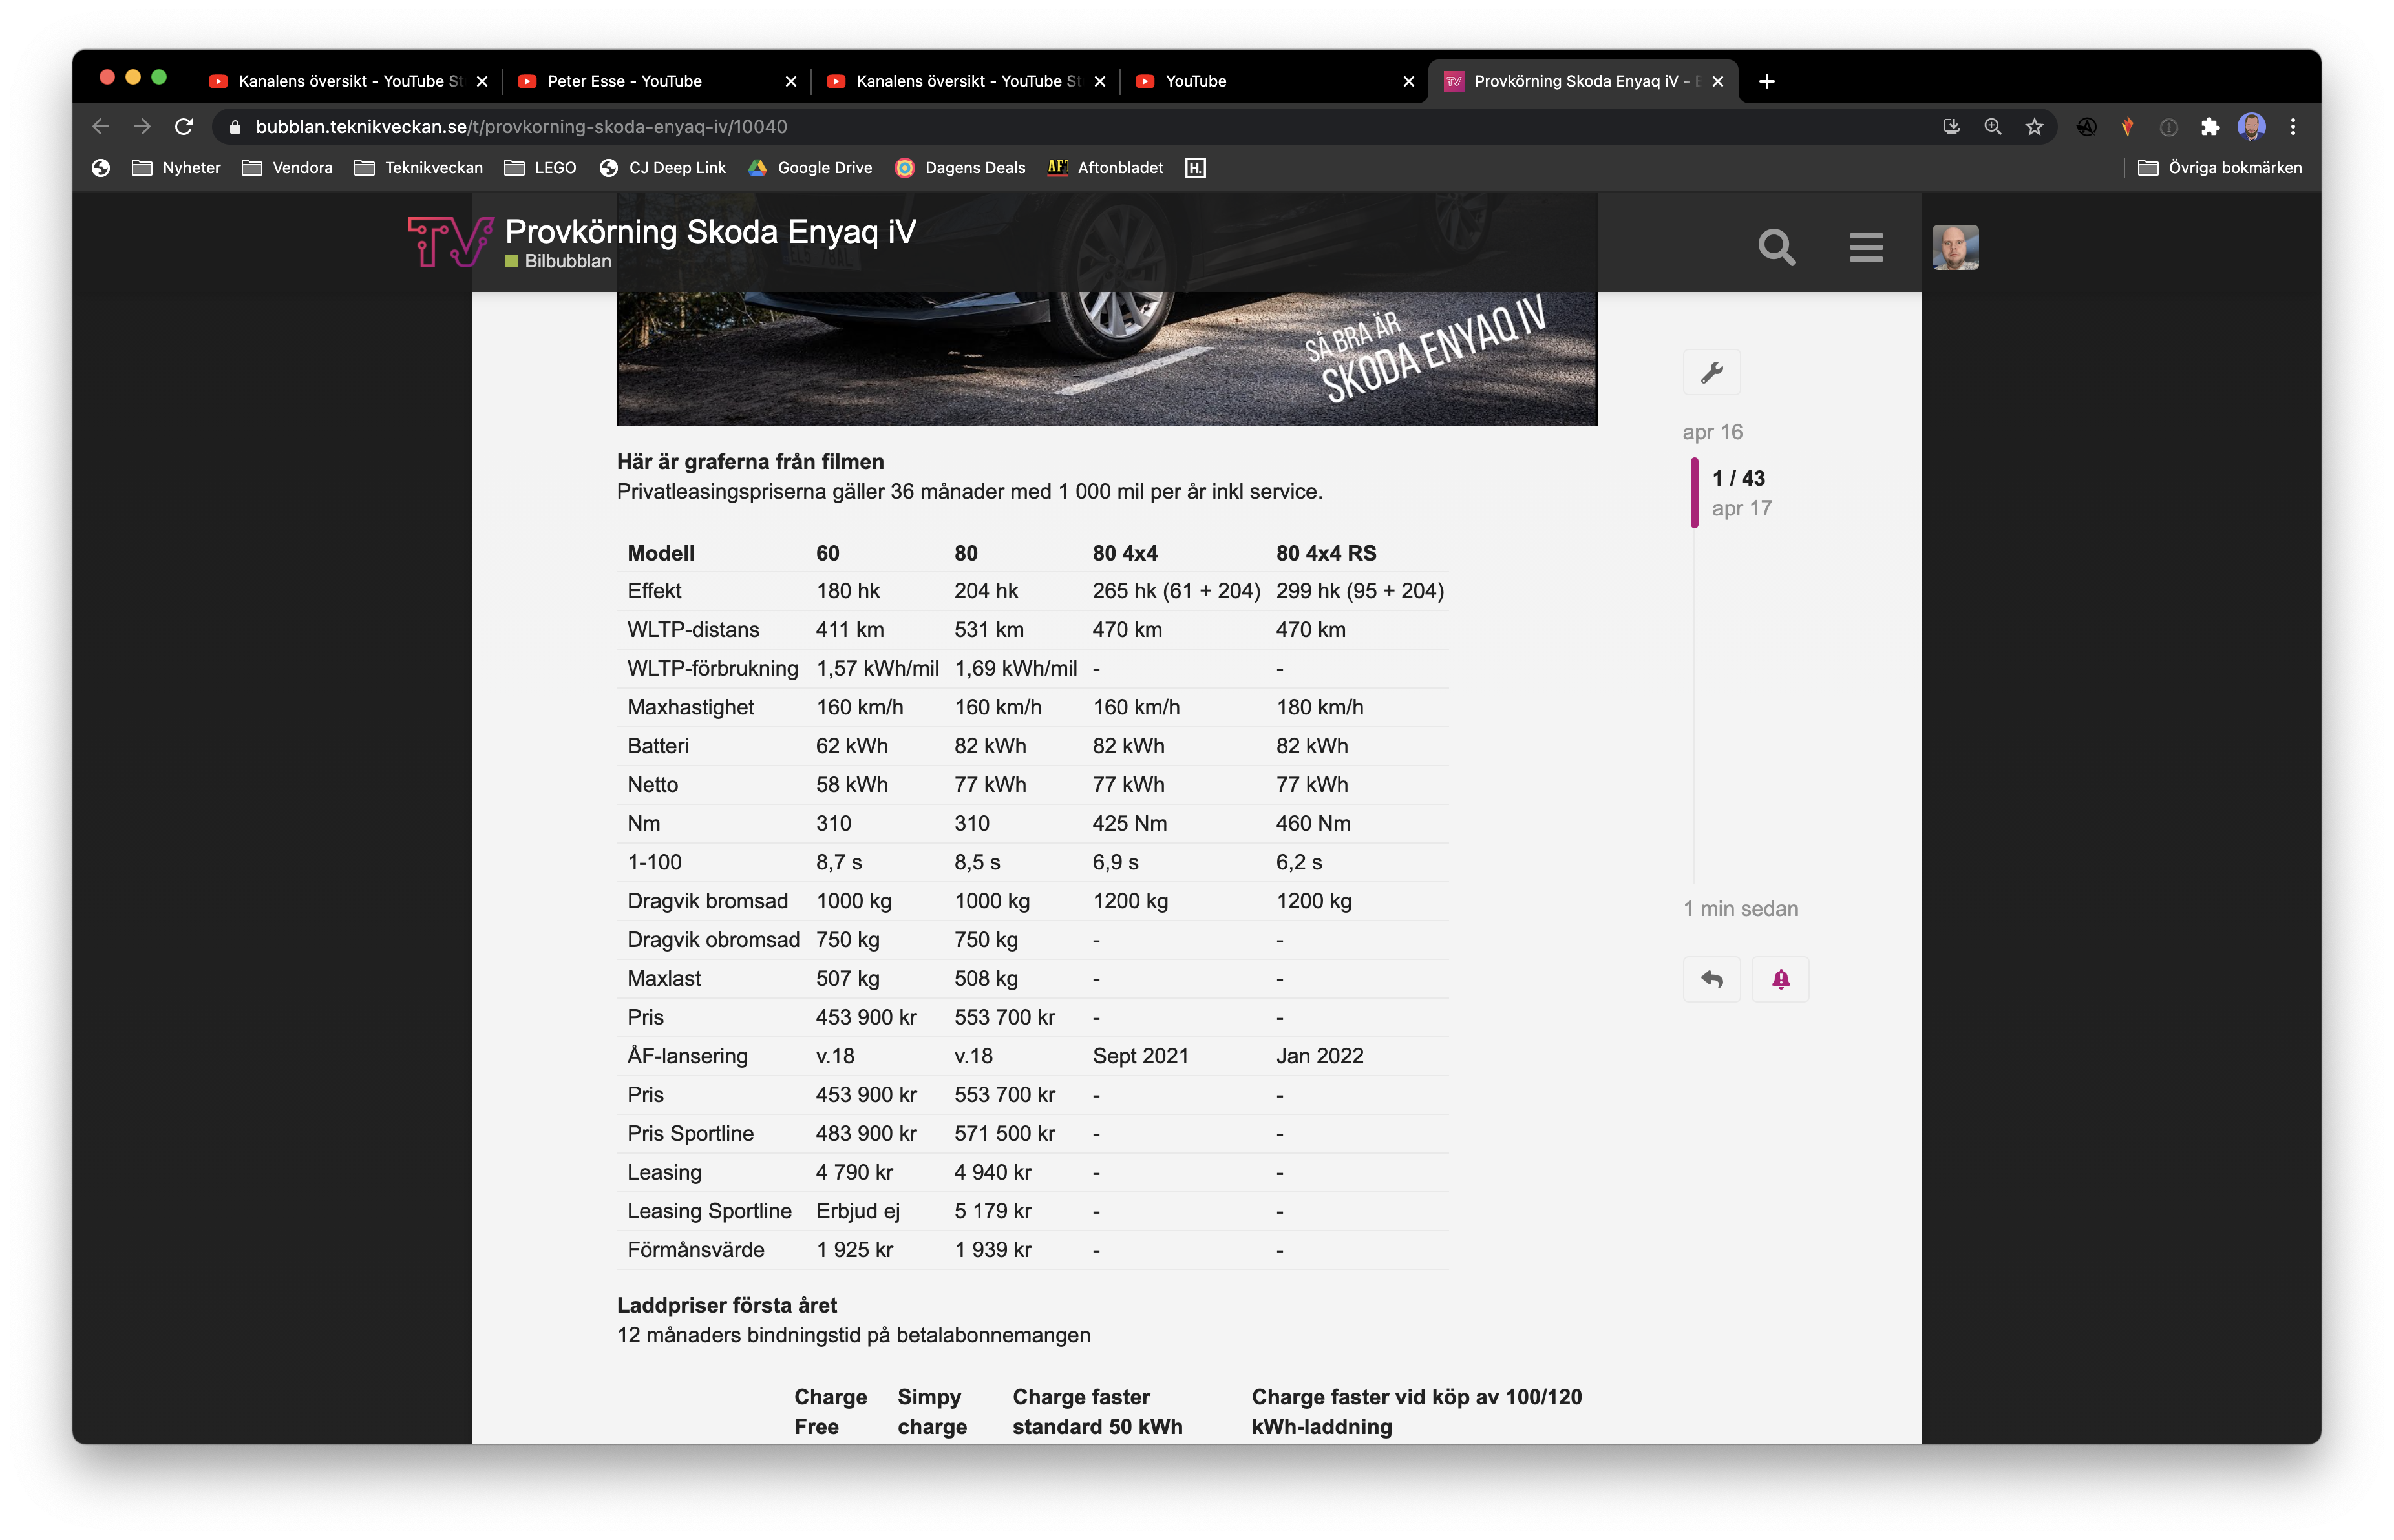Bookmark this page with the star icon
The image size is (2394, 1540).
pyautogui.click(x=2033, y=127)
